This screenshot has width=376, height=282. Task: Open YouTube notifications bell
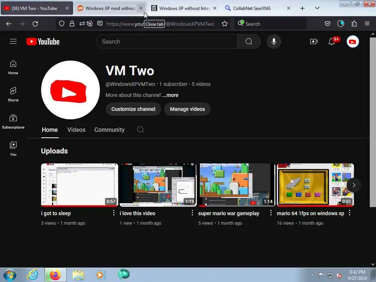[332, 41]
